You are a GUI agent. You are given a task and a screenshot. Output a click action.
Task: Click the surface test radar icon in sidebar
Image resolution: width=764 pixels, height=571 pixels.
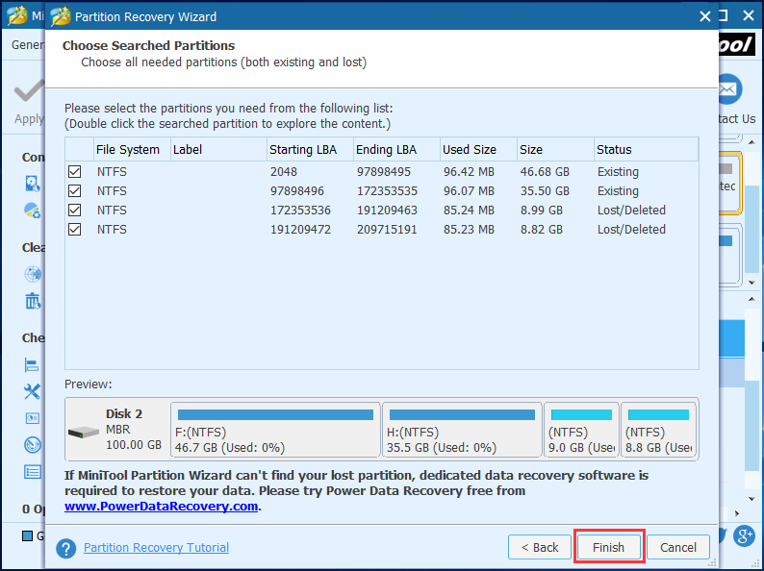(33, 445)
